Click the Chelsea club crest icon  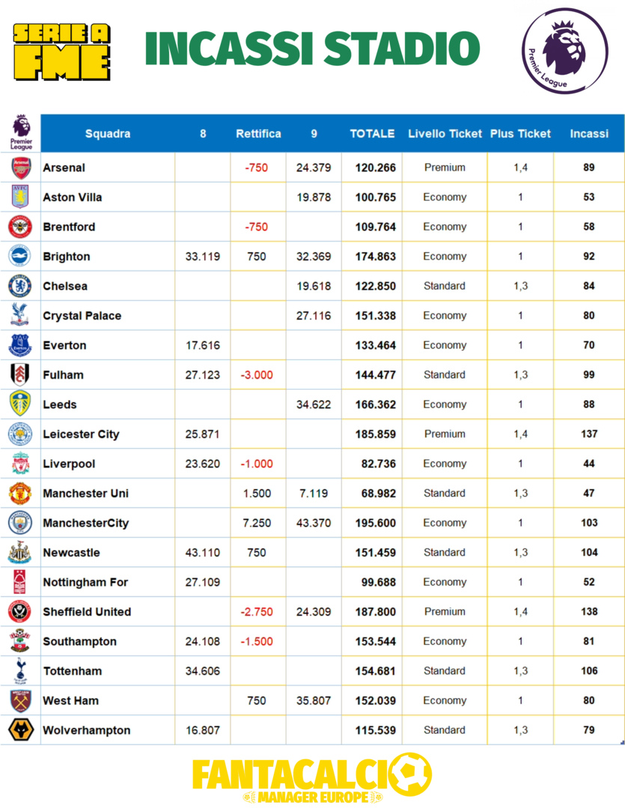[x=20, y=286]
